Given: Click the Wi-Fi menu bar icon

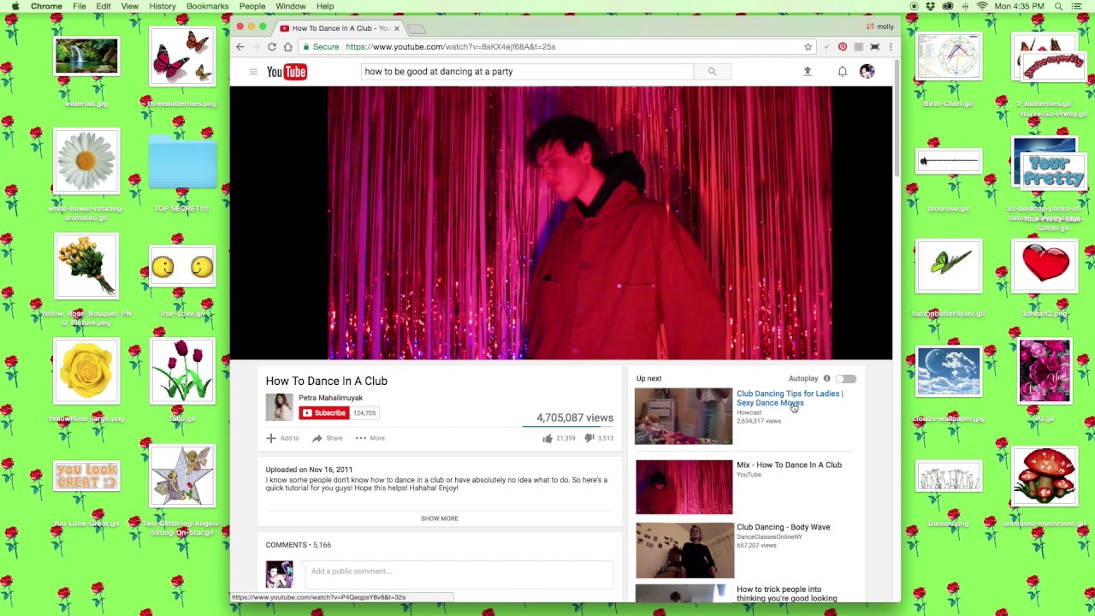Looking at the screenshot, I should point(982,6).
